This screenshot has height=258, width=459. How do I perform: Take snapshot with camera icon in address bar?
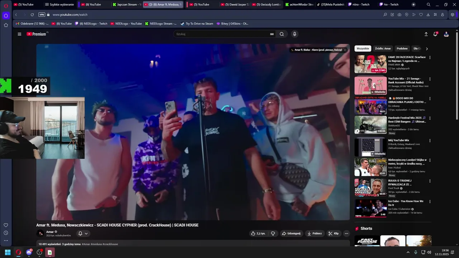[399, 15]
